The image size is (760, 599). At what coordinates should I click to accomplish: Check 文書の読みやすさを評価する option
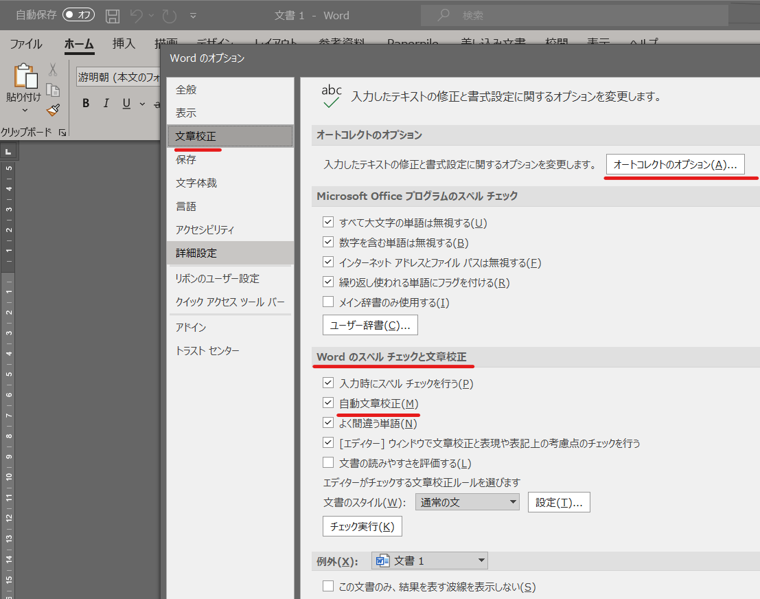(328, 462)
